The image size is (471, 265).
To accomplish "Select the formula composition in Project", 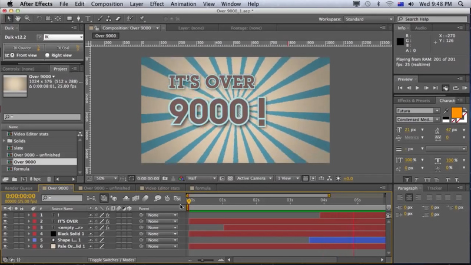I will pyautogui.click(x=21, y=169).
